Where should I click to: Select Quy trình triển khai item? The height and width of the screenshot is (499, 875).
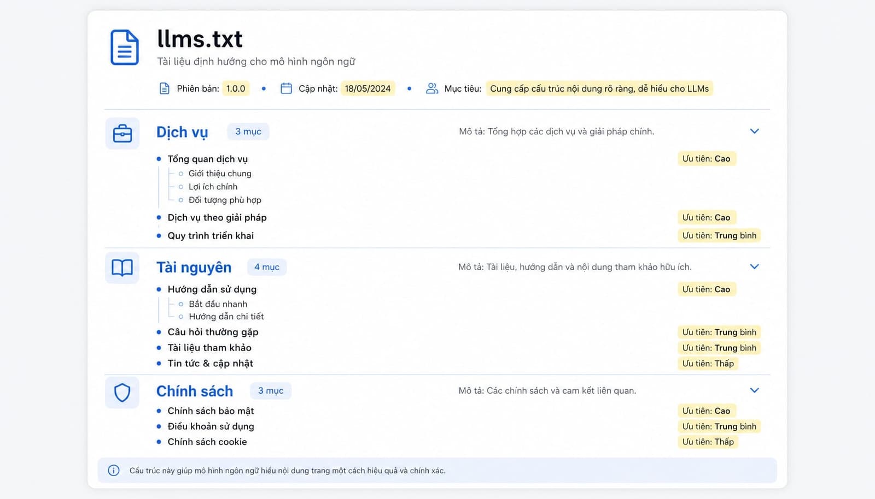(x=211, y=236)
